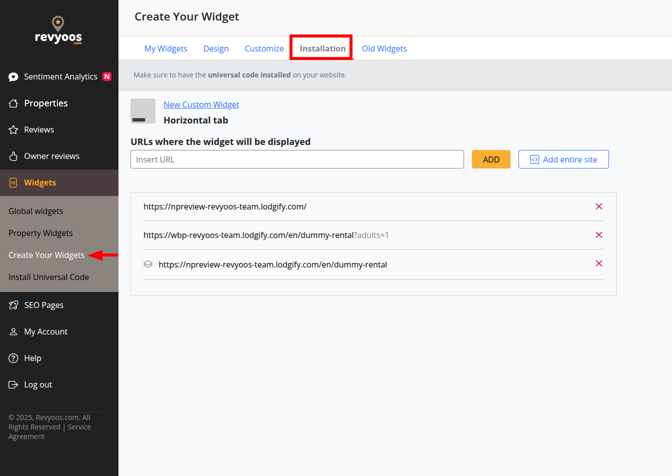Click the Add entire site button
Image resolution: width=672 pixels, height=476 pixels.
tap(563, 159)
